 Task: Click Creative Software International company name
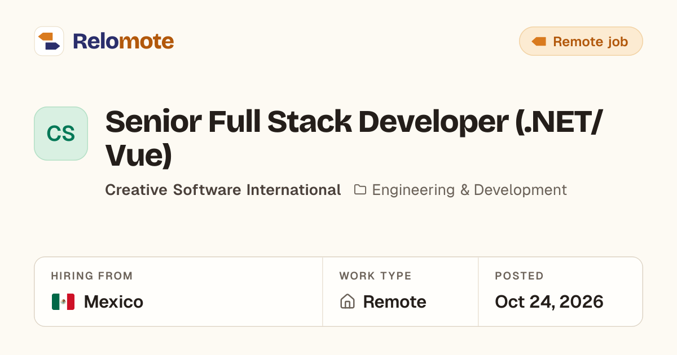click(223, 190)
